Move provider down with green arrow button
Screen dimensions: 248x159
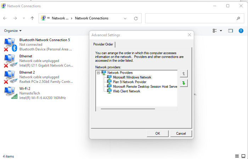pos(184,83)
